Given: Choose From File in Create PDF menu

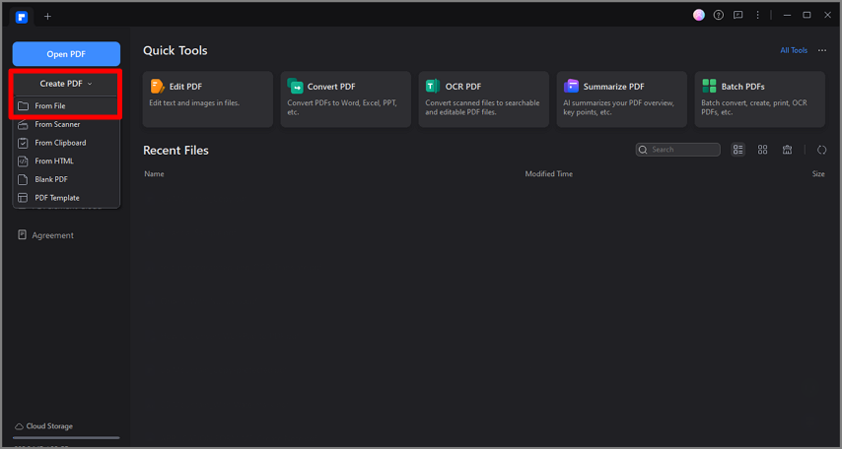Looking at the screenshot, I should click(x=66, y=106).
